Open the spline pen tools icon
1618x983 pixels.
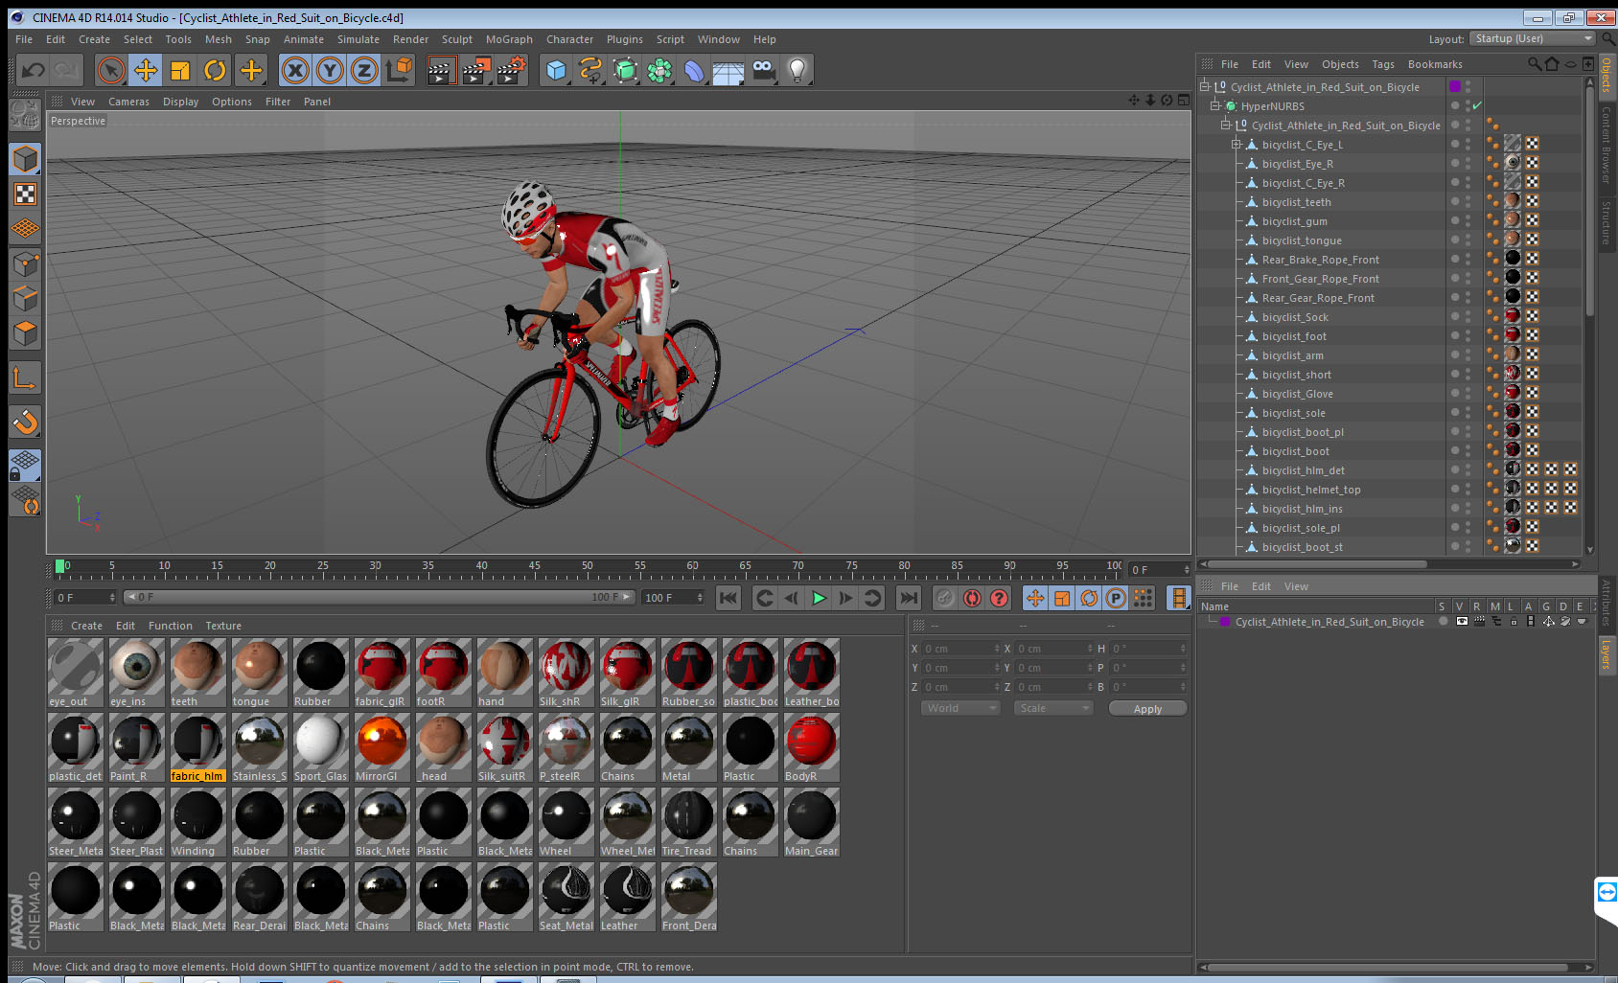[590, 70]
